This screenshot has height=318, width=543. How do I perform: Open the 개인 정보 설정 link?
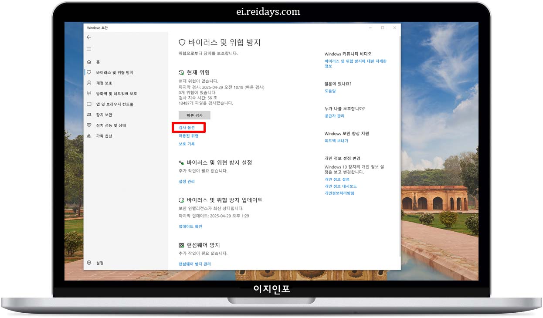pos(337,179)
